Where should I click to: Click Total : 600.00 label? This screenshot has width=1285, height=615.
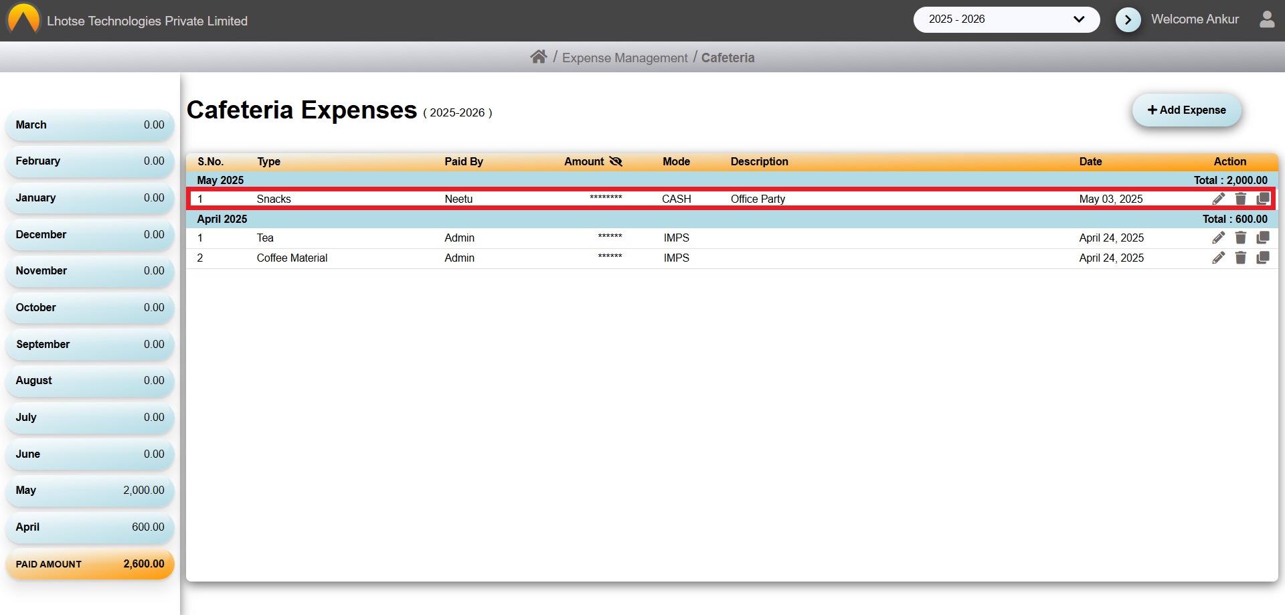(x=1235, y=219)
